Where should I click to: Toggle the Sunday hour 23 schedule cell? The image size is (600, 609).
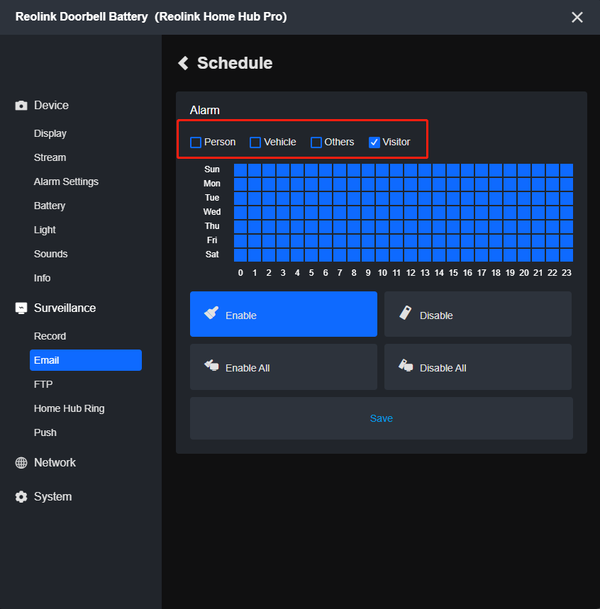567,170
